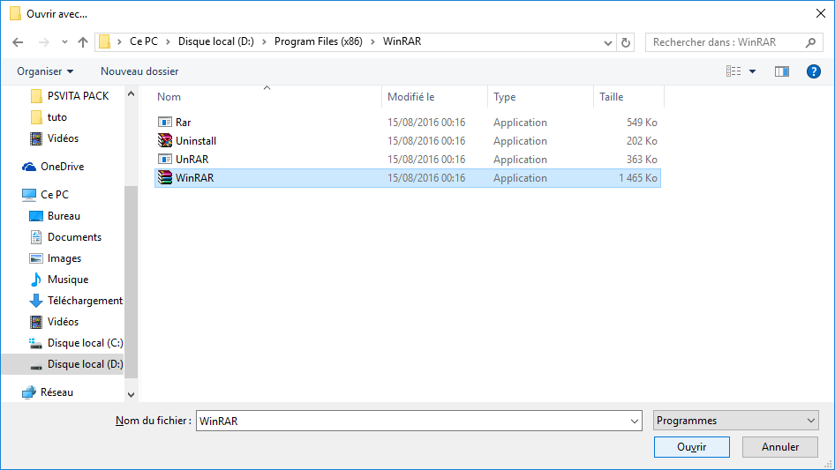The height and width of the screenshot is (470, 835).
Task: Expand chevron after Disque local (D:) breadcrumb
Action: click(x=264, y=41)
